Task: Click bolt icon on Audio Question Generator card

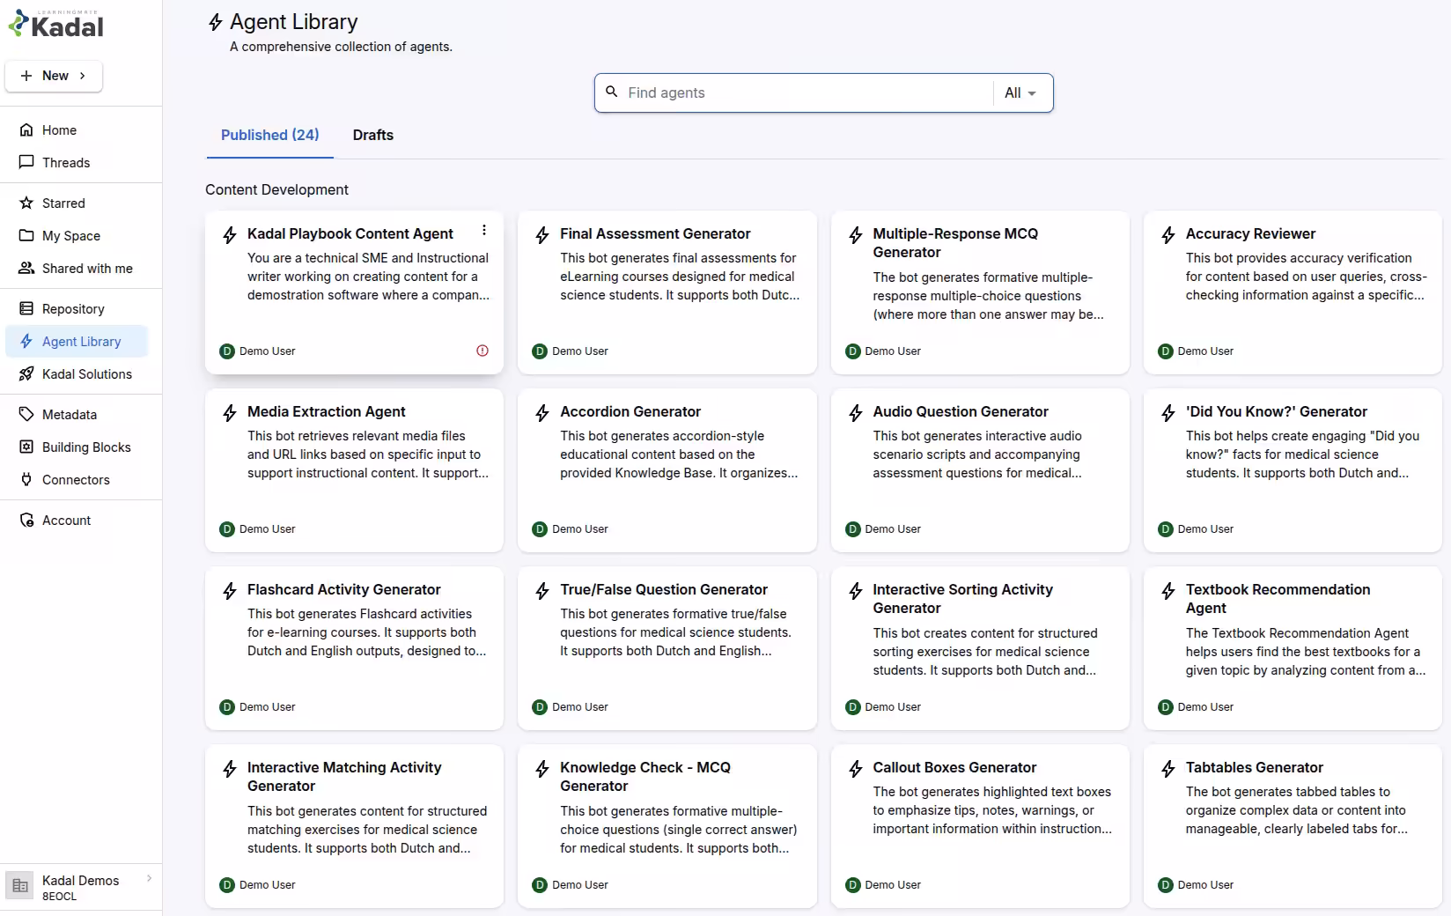Action: coord(855,413)
